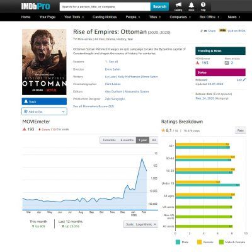Click the IMDb logo badge

pyautogui.click(x=222, y=30)
